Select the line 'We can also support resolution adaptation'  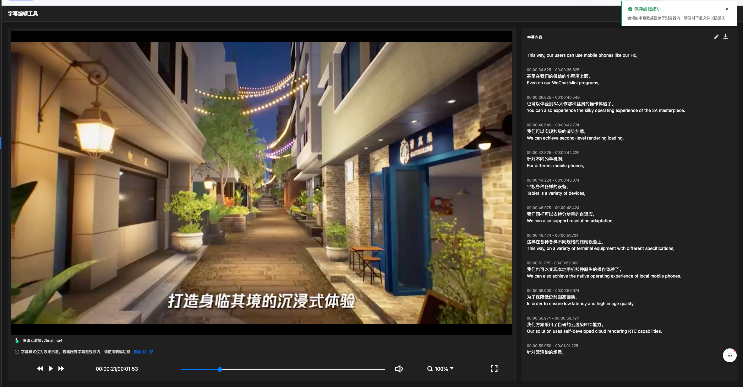click(570, 221)
